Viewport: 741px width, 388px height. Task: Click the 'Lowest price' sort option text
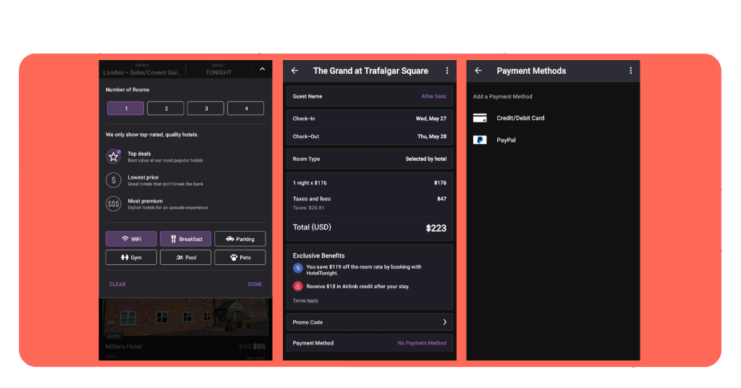[x=143, y=177]
